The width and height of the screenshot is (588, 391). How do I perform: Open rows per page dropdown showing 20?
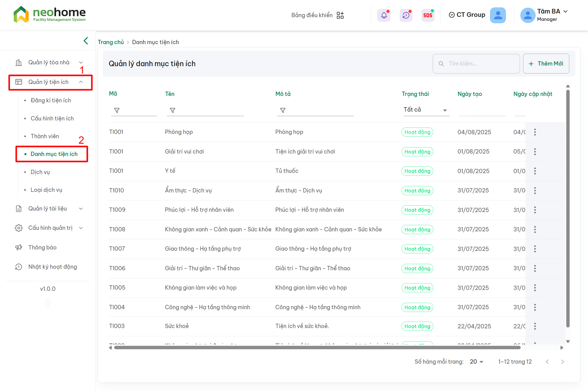(477, 362)
